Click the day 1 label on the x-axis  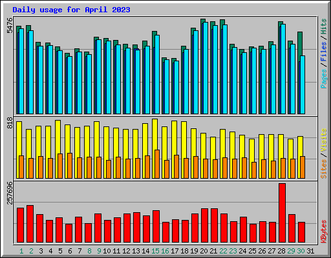pyautogui.click(x=21, y=251)
